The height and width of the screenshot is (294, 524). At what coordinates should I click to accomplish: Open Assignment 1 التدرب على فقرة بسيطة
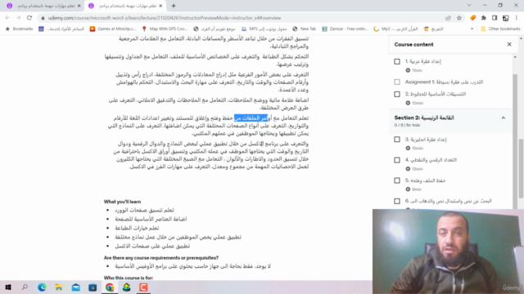point(444,82)
